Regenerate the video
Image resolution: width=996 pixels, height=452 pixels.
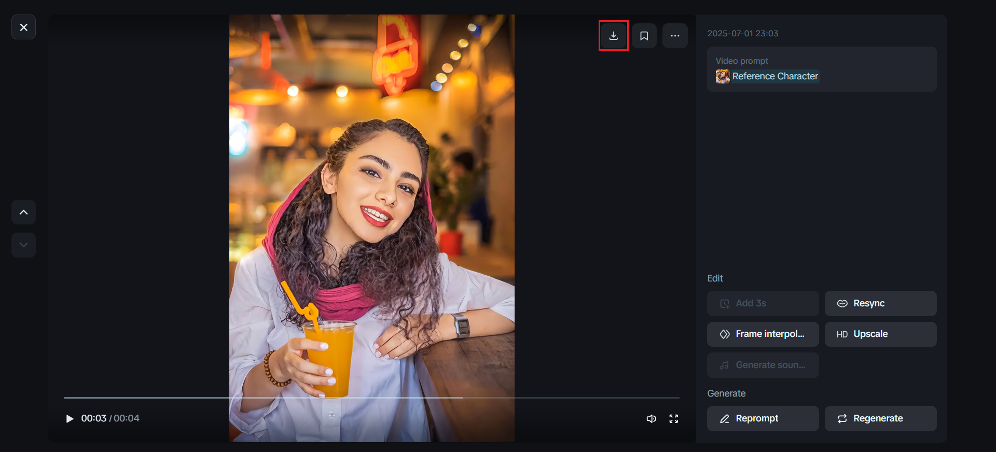point(881,418)
